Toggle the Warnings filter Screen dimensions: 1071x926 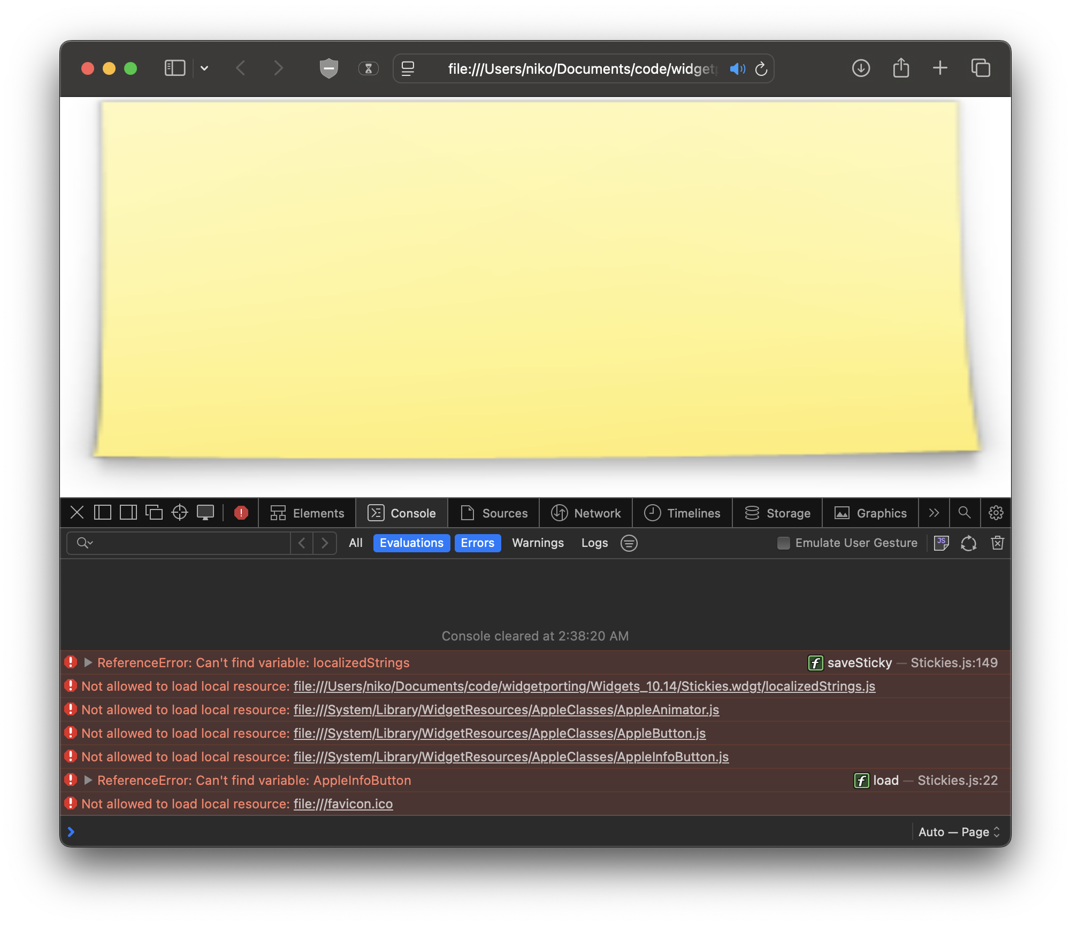pos(538,543)
